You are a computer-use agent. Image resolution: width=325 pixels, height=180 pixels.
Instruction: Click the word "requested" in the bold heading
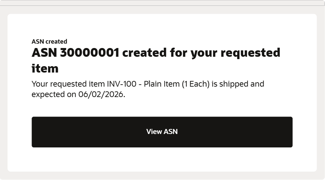(x=249, y=53)
